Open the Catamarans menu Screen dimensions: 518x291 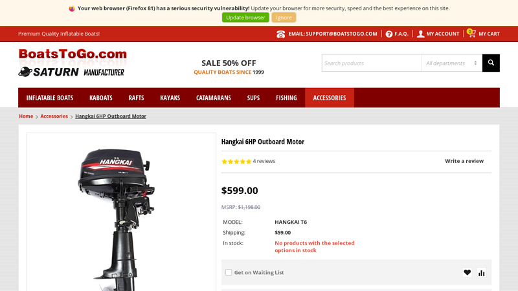click(214, 98)
